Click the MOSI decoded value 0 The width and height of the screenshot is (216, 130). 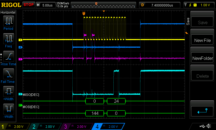[x=116, y=113]
